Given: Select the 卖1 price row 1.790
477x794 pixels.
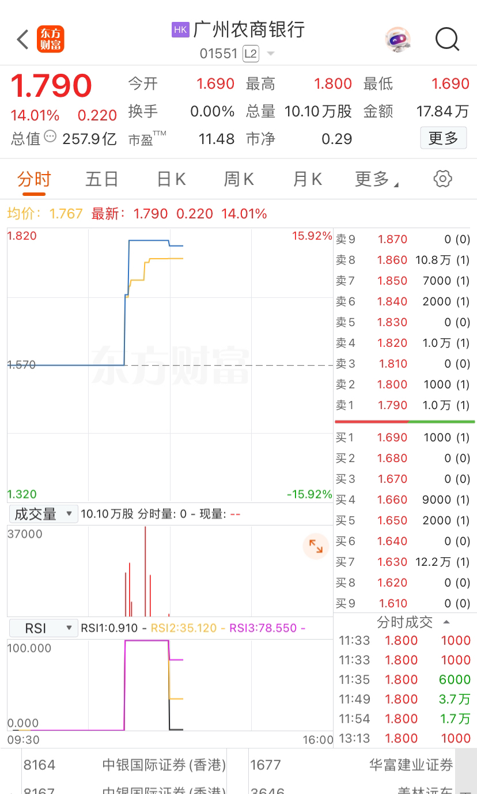Looking at the screenshot, I should click(x=403, y=405).
